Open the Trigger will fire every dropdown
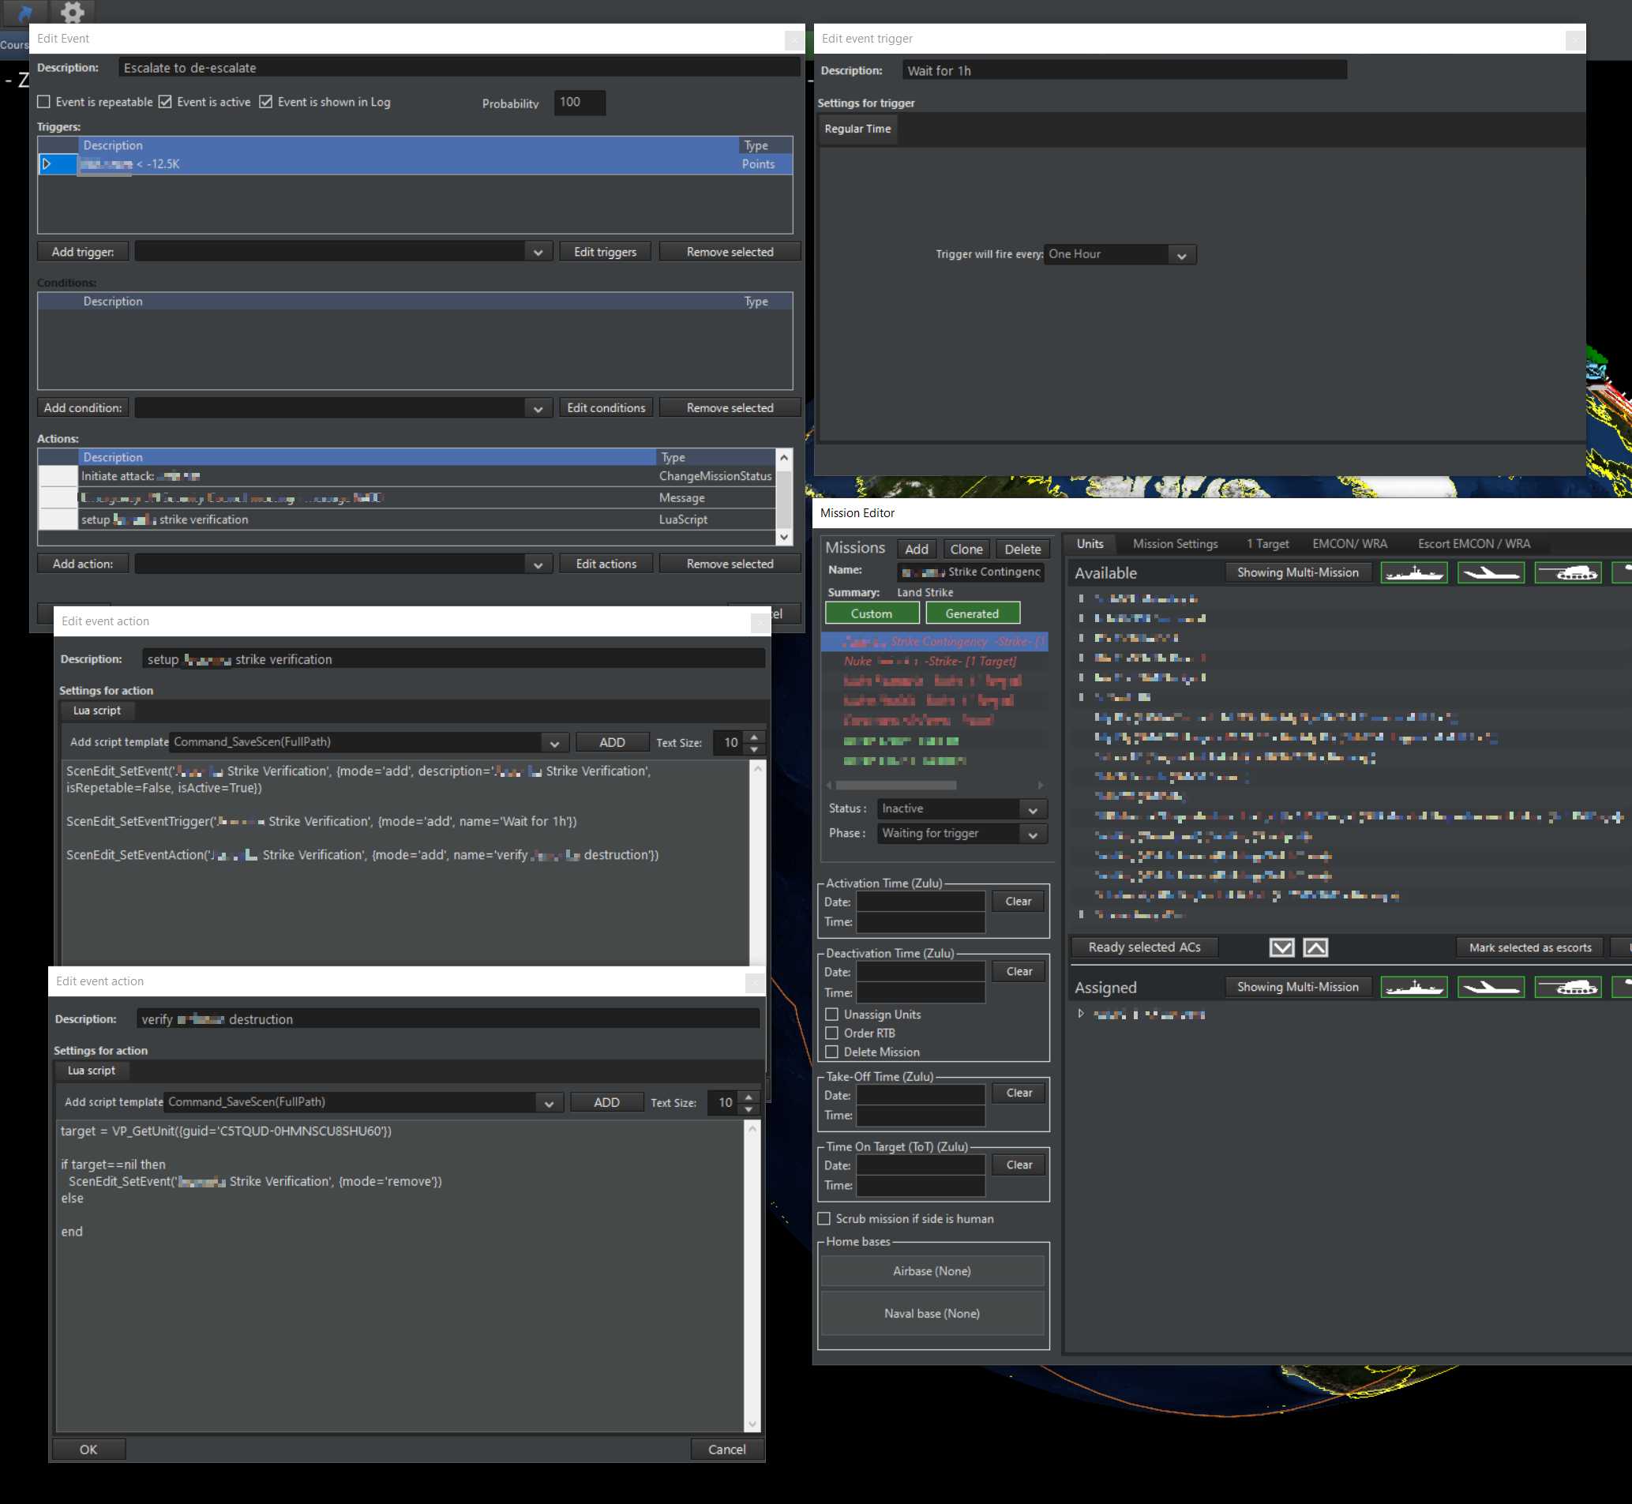 pos(1120,255)
